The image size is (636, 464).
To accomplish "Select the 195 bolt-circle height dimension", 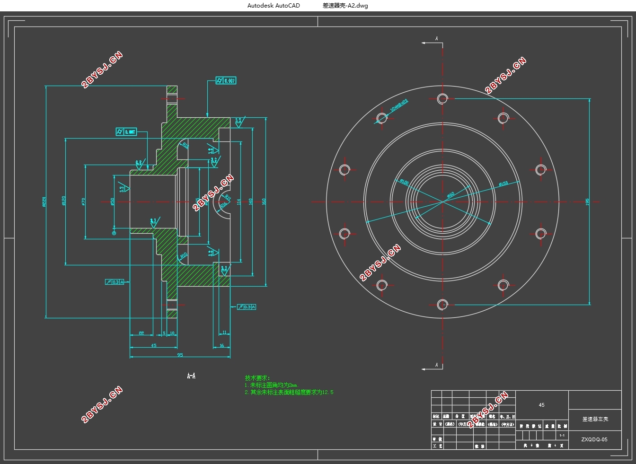I will pyautogui.click(x=588, y=202).
